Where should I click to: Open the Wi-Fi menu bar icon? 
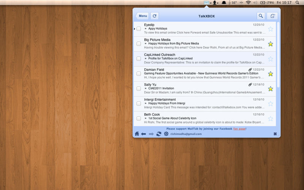tap(248, 3)
